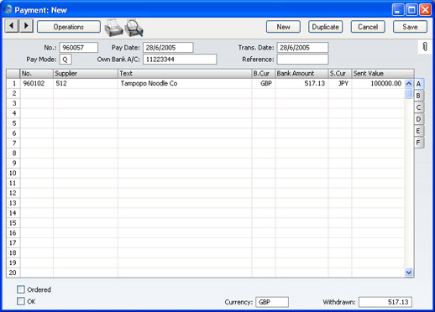This screenshot has width=435, height=312.
Task: Click Sent Value cell 100000.00
Action: 378,83
